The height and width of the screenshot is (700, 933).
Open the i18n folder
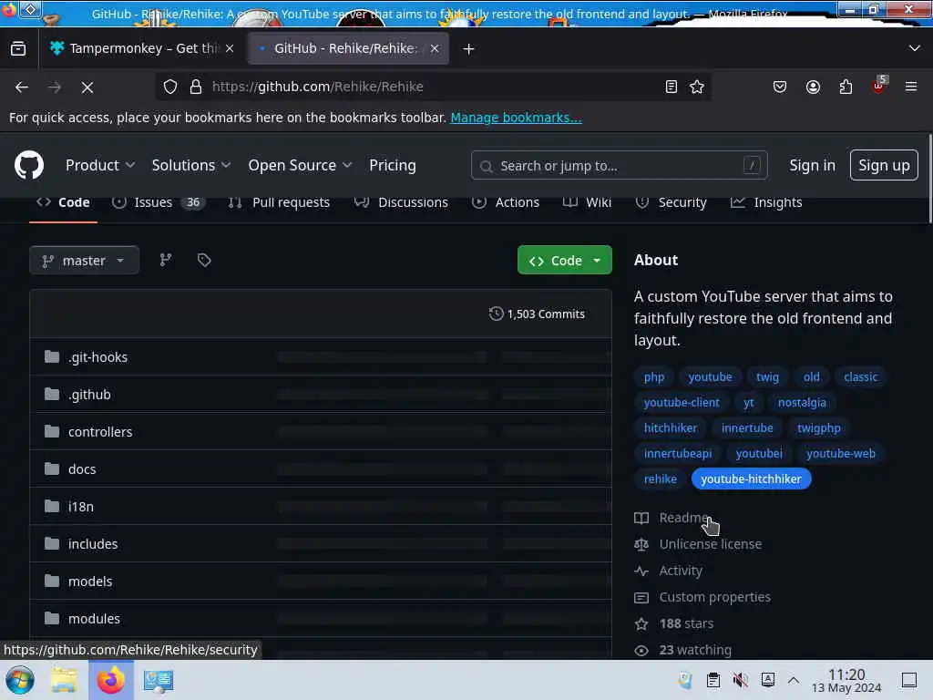click(80, 507)
